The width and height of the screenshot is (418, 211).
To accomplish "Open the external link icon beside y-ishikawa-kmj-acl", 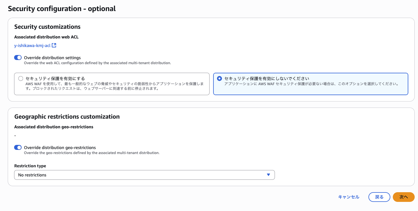I will pyautogui.click(x=54, y=45).
